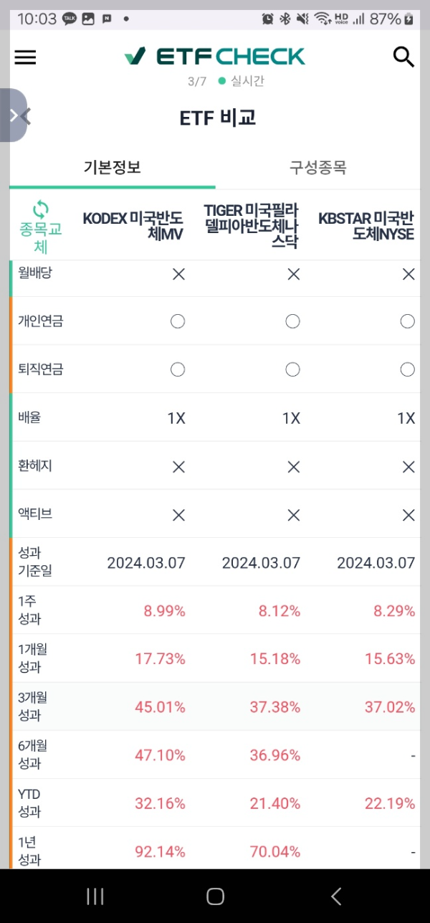
Task: Open Android recent apps view
Action: tap(94, 896)
